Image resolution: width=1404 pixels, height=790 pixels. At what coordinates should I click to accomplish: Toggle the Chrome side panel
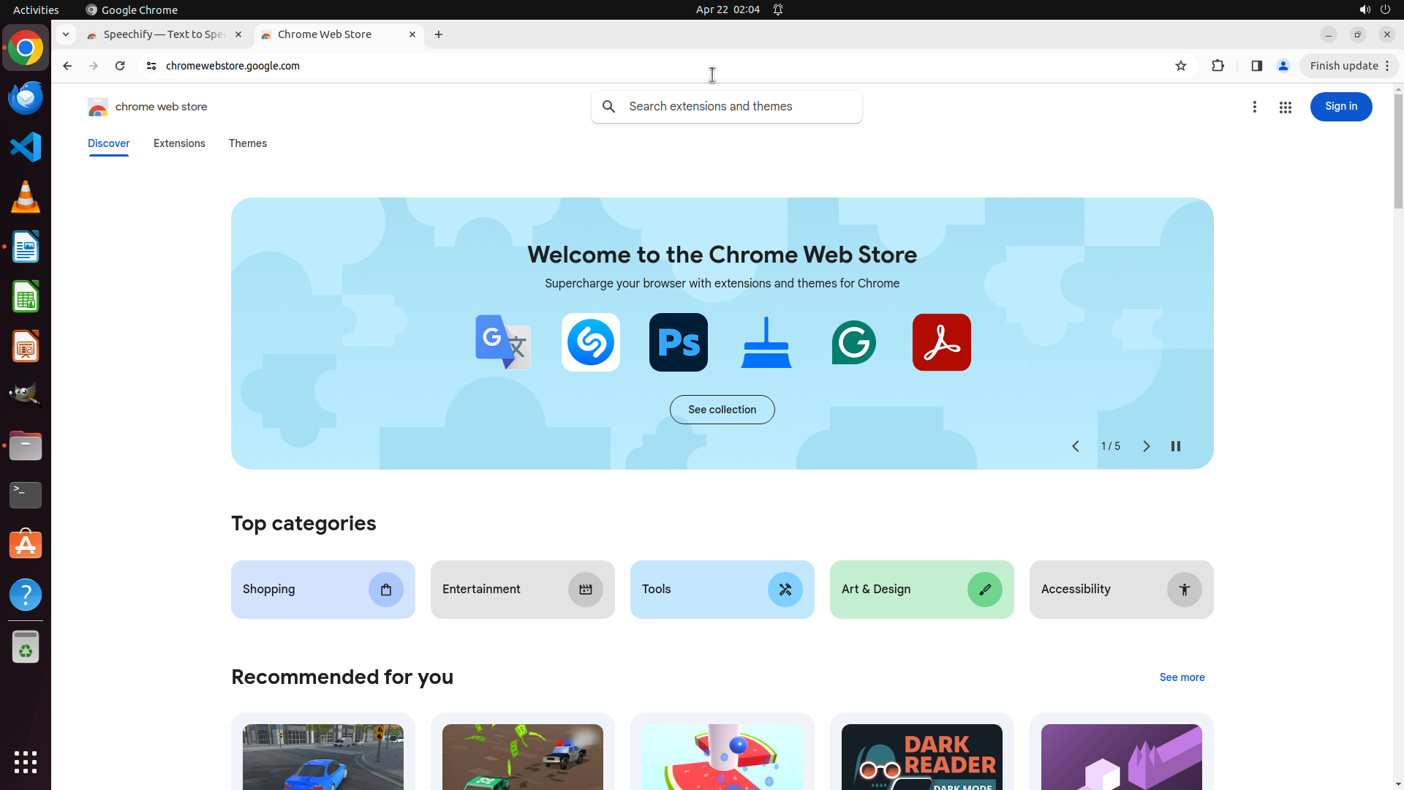[x=1256, y=66]
